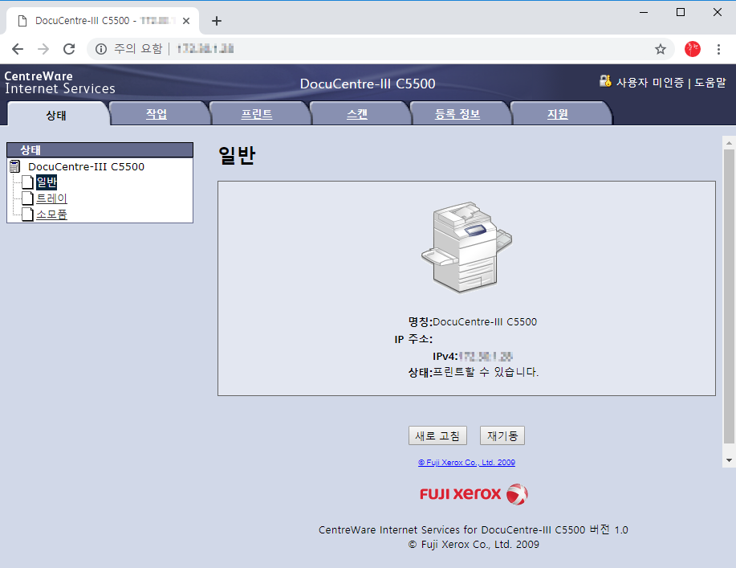Click the browser forward arrow
The height and width of the screenshot is (568, 736).
[x=43, y=49]
